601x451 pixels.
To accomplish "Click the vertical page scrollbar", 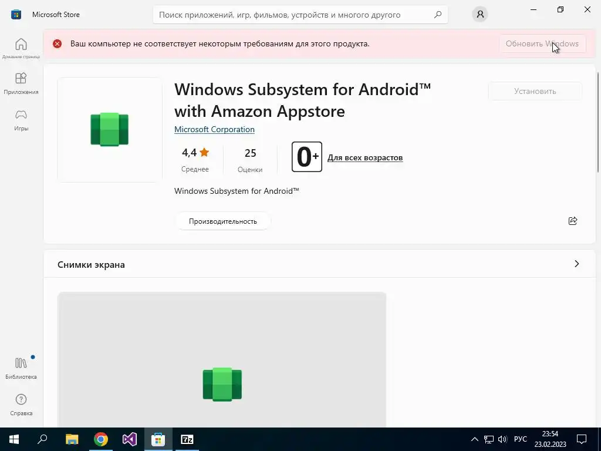I will [x=598, y=123].
